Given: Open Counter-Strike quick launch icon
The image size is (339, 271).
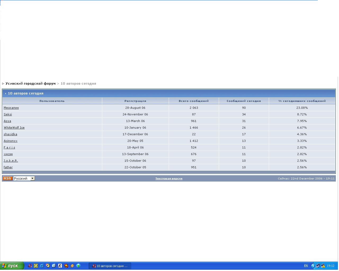Looking at the screenshot, I should tap(60, 266).
